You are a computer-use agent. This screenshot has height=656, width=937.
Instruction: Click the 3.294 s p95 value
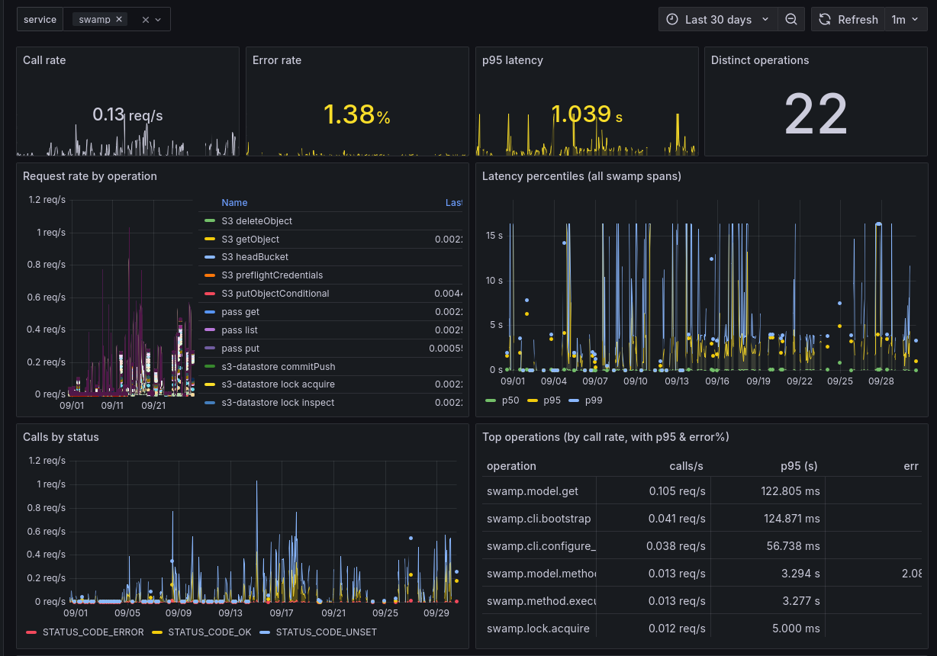point(800,574)
